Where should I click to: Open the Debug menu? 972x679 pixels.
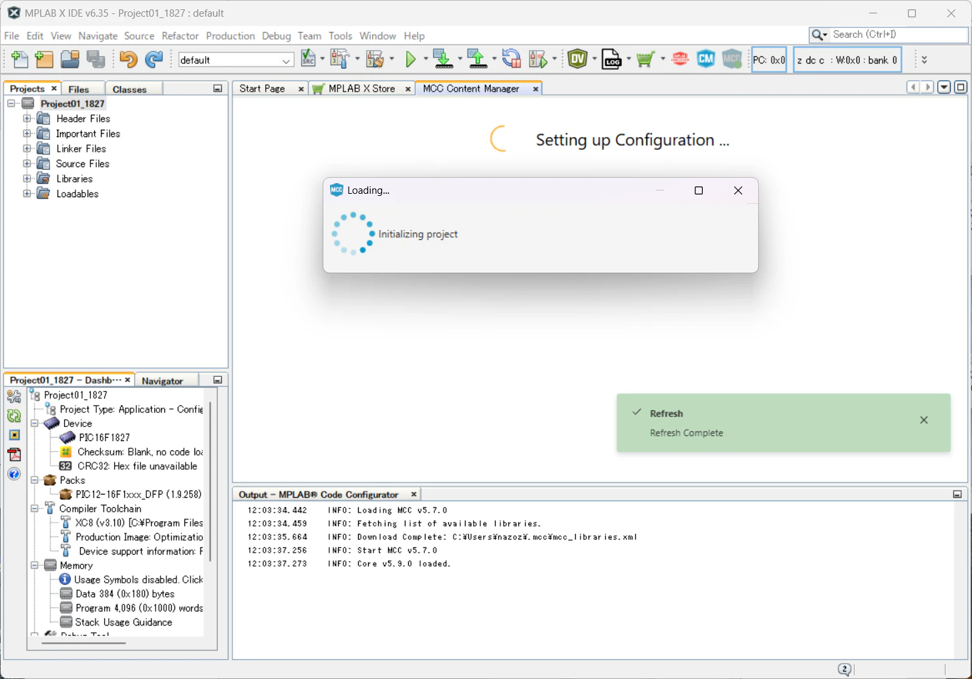277,36
